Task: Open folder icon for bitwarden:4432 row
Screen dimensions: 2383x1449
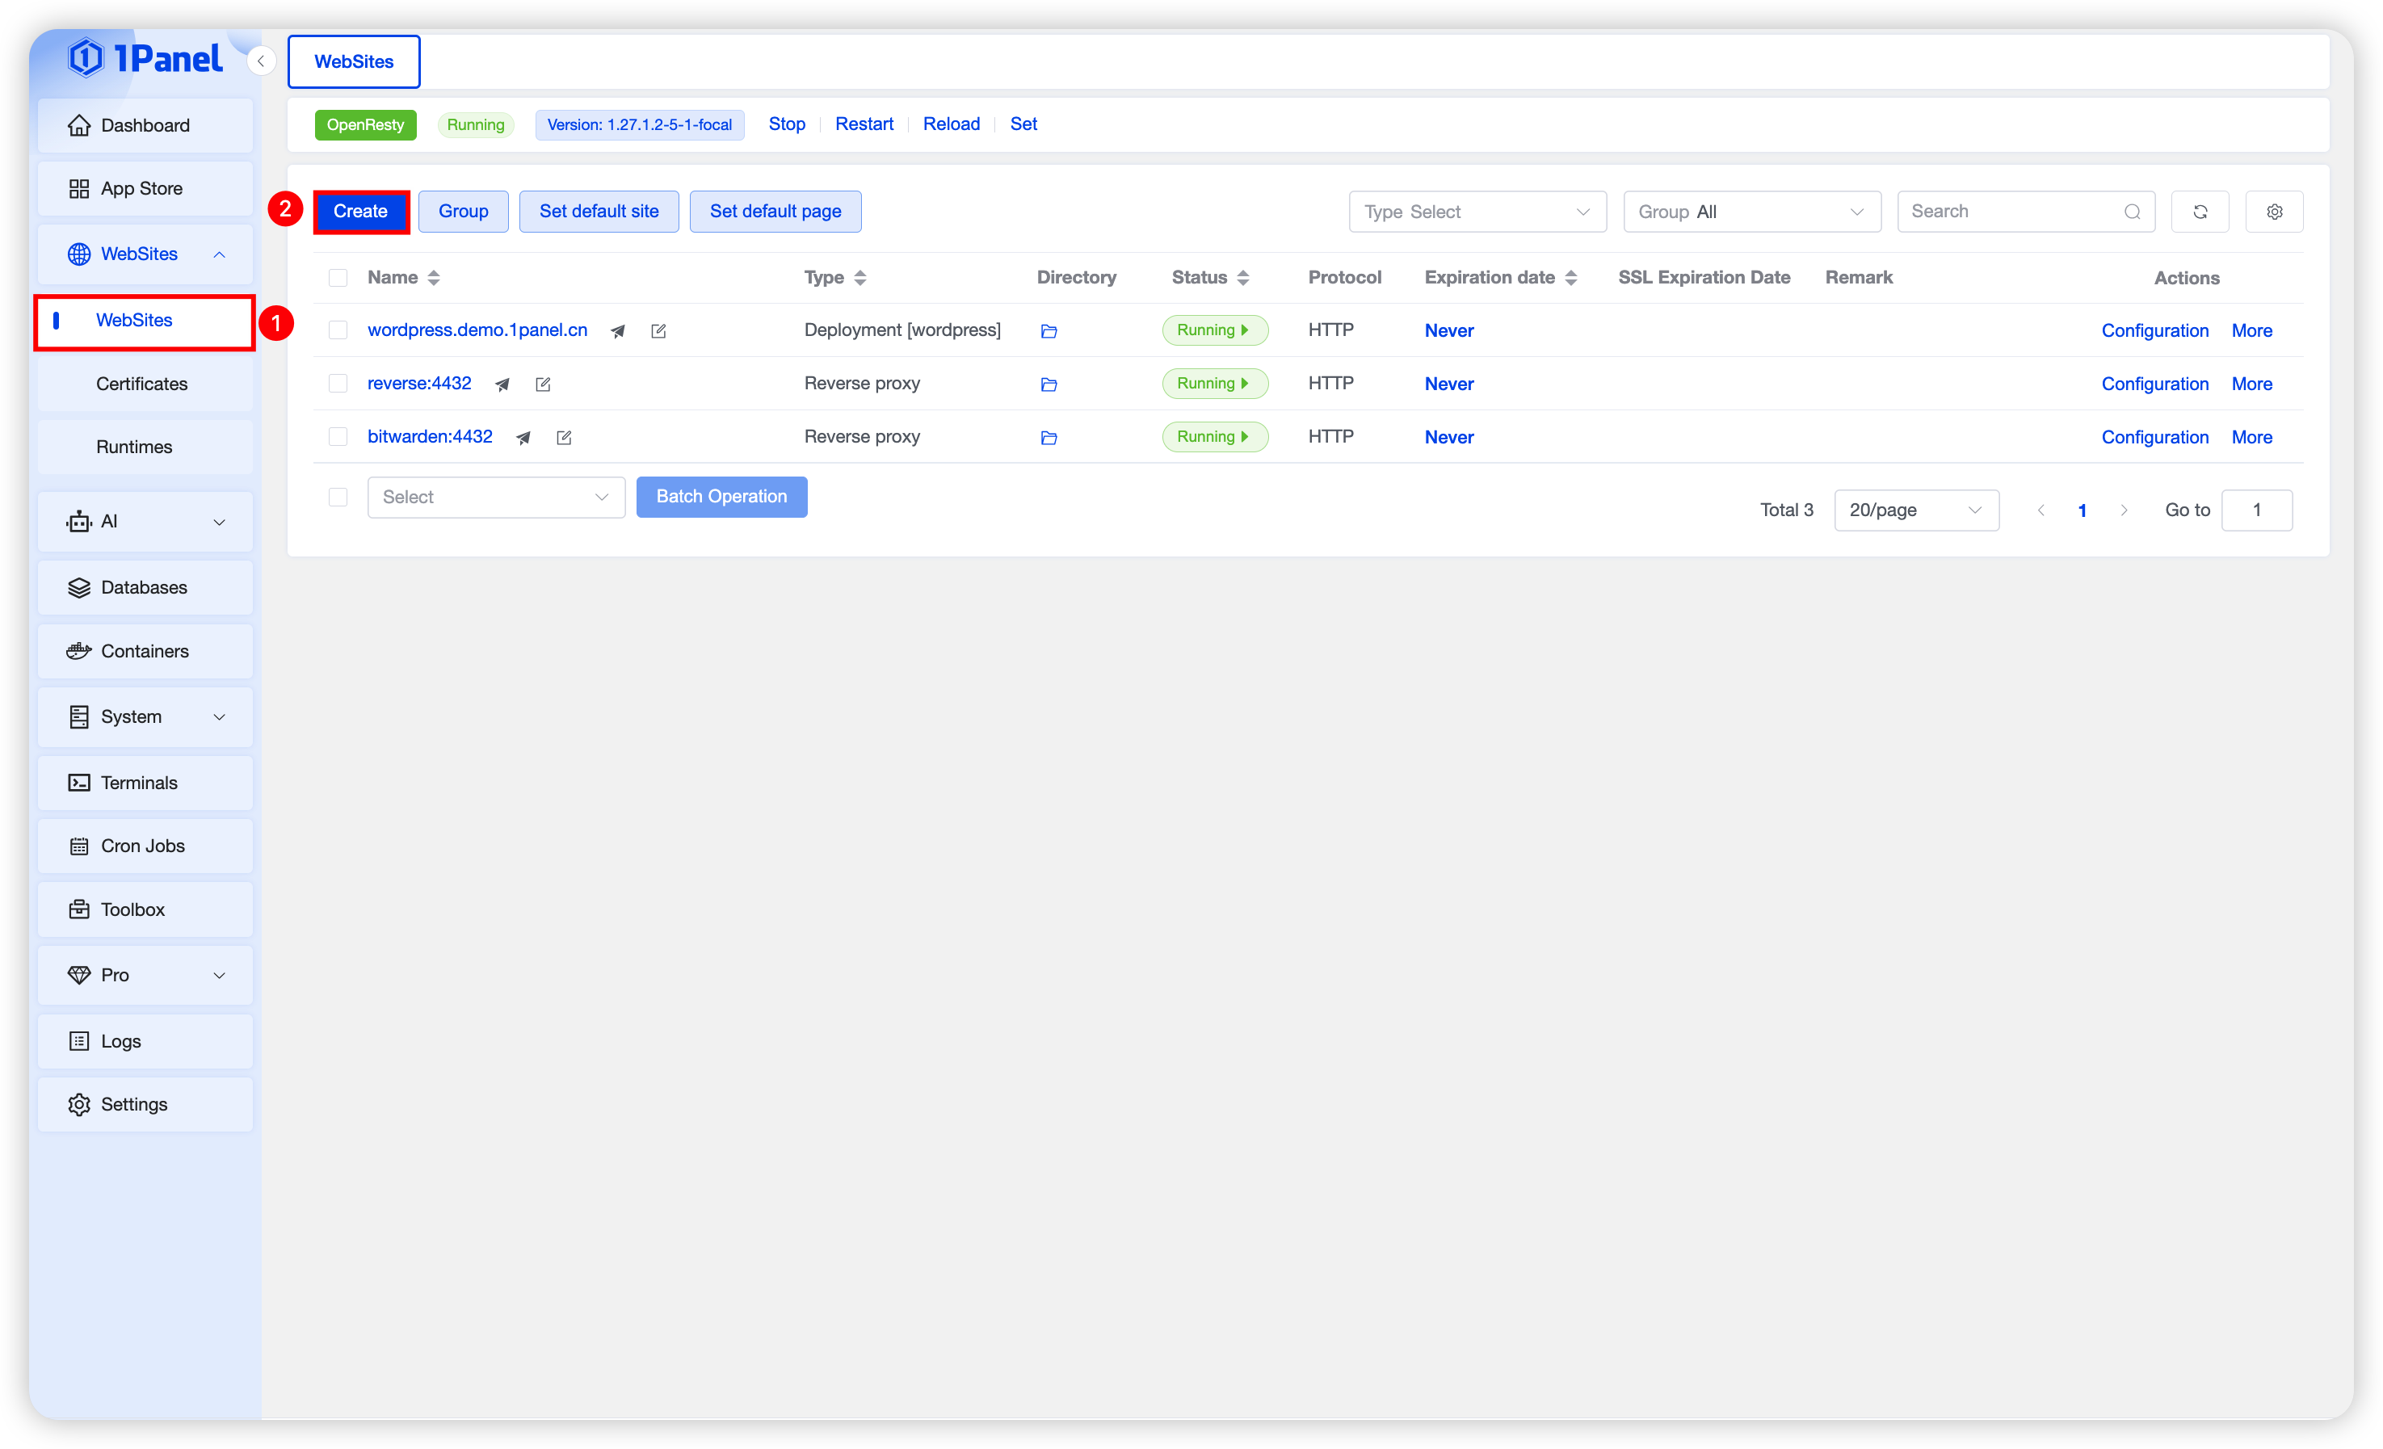Action: click(x=1049, y=437)
